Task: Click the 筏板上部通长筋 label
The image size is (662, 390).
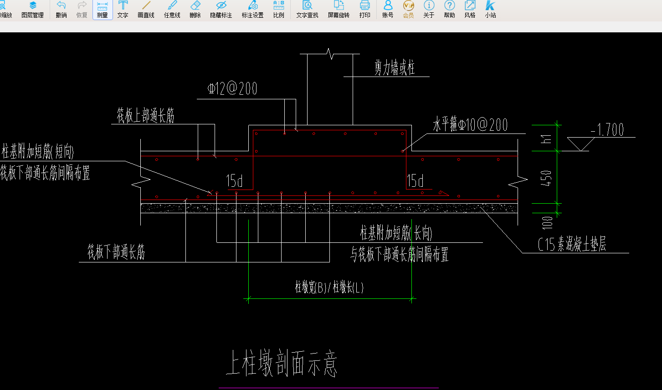Action: pyautogui.click(x=146, y=116)
